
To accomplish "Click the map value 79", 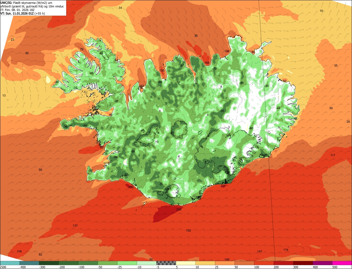I will [82, 49].
